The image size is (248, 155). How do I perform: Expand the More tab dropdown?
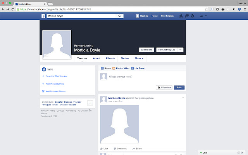click(x=139, y=59)
